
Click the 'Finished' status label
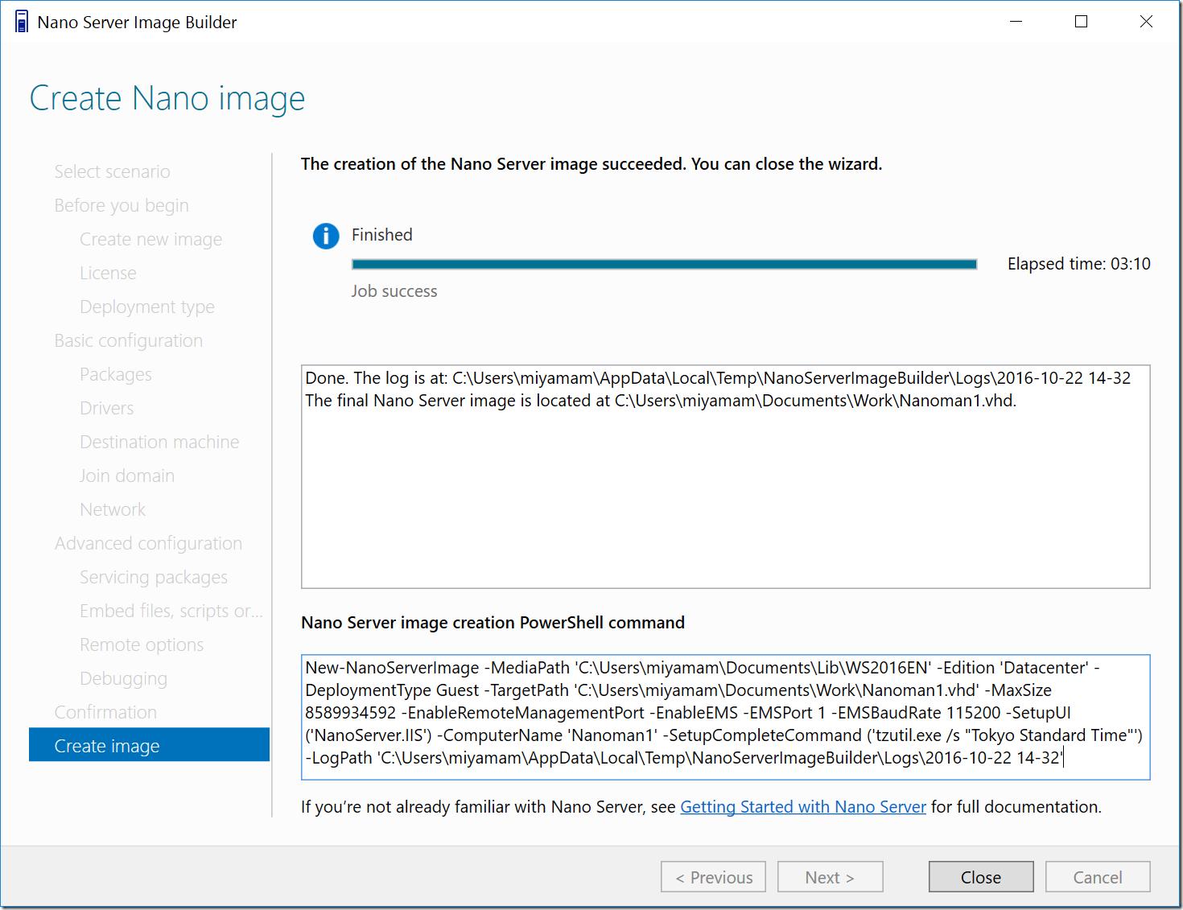[x=382, y=235]
